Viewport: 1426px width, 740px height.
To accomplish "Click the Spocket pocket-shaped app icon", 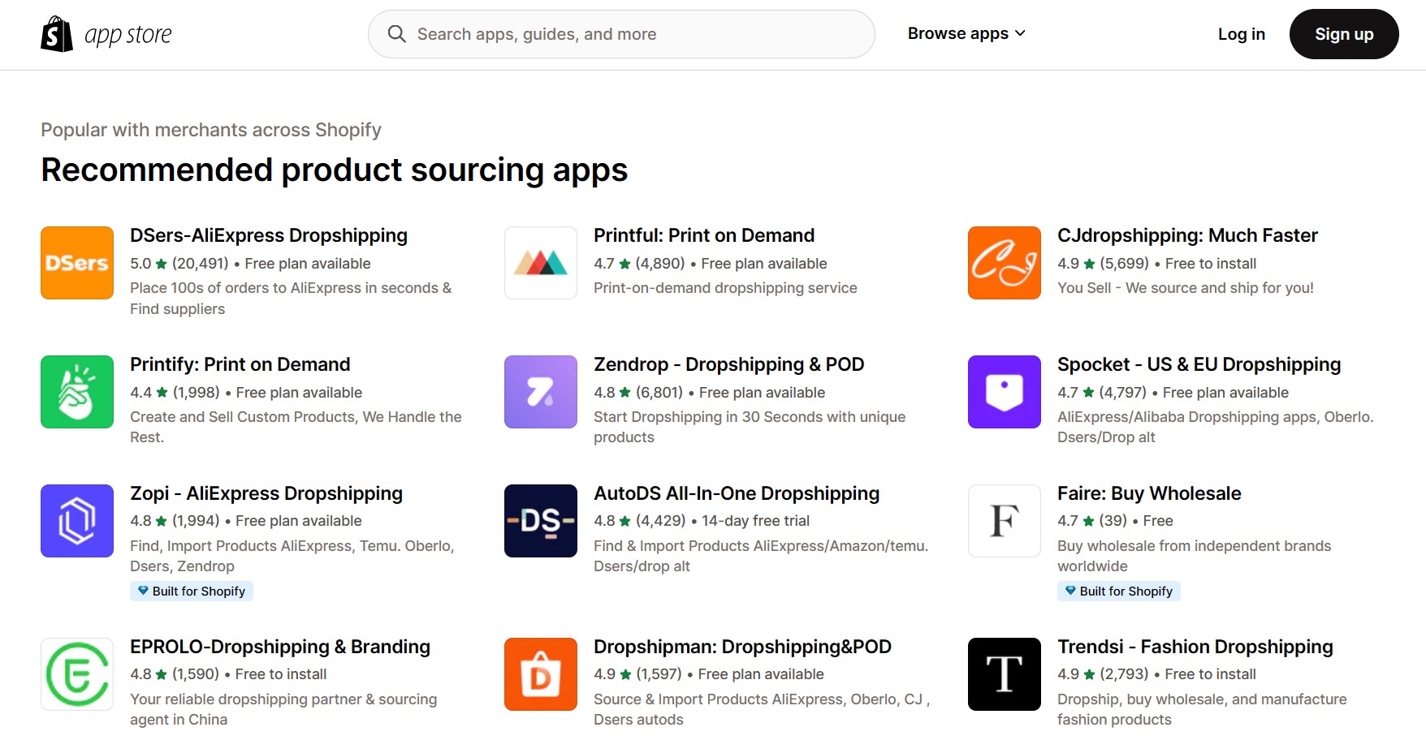I will [1004, 392].
